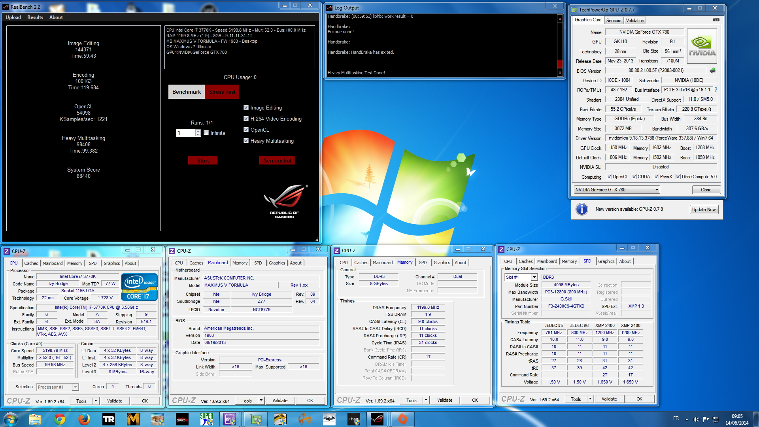Switch to Validation tab in GPU-Z
The width and height of the screenshot is (759, 427).
point(635,21)
